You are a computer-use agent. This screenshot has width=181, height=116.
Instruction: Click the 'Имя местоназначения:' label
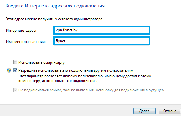coord(26,41)
